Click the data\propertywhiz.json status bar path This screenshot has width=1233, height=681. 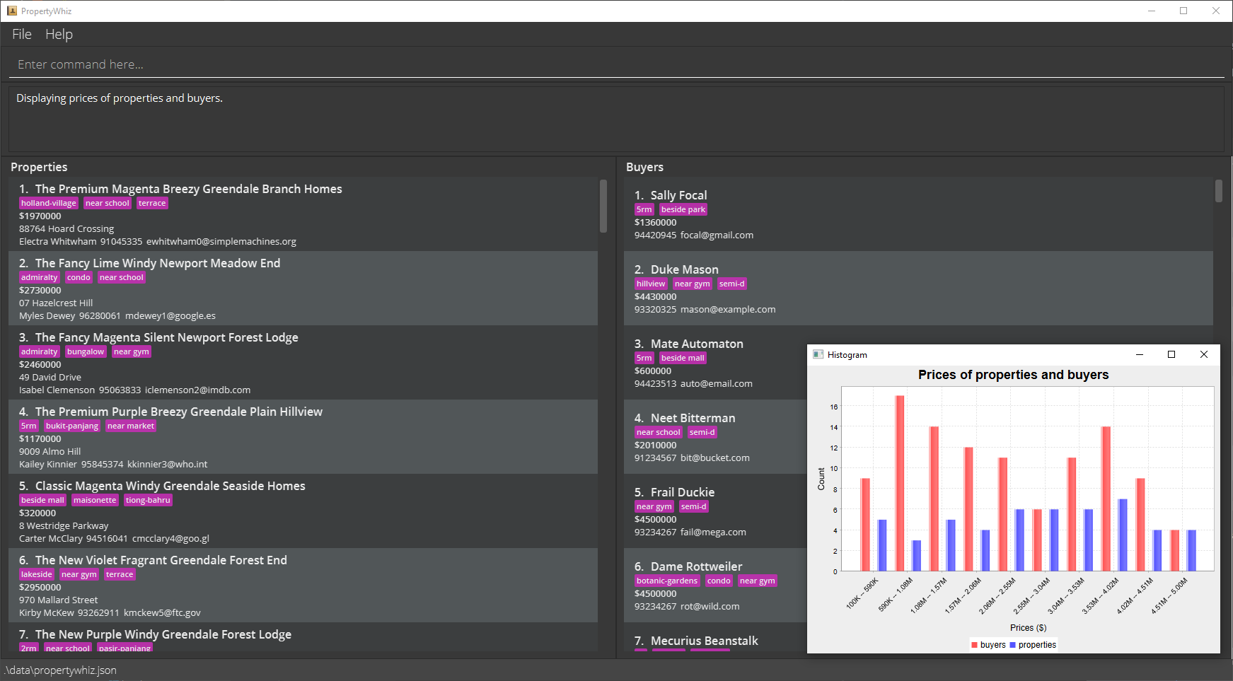point(61,670)
